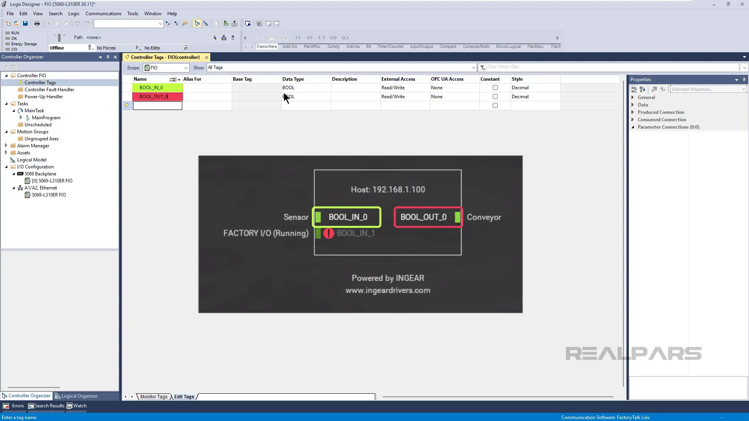Screen dimensions: 749x421
Task: Save the project using the floppy disk icon
Action: click(x=25, y=23)
